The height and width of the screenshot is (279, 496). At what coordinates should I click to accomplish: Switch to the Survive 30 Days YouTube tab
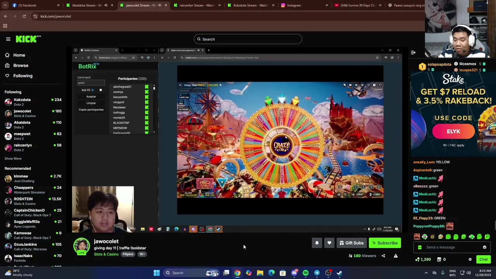point(358,5)
